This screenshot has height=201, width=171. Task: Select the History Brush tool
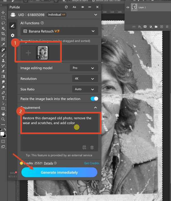[x=3, y=66]
